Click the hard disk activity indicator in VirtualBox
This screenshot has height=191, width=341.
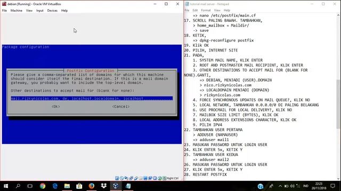[x=117, y=178]
